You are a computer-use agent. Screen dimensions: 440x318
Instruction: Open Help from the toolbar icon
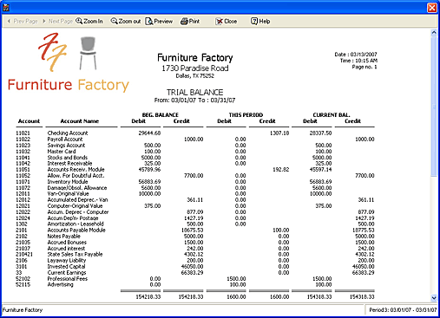[x=254, y=21]
